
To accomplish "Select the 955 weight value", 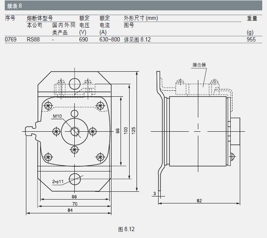I will pyautogui.click(x=251, y=39).
